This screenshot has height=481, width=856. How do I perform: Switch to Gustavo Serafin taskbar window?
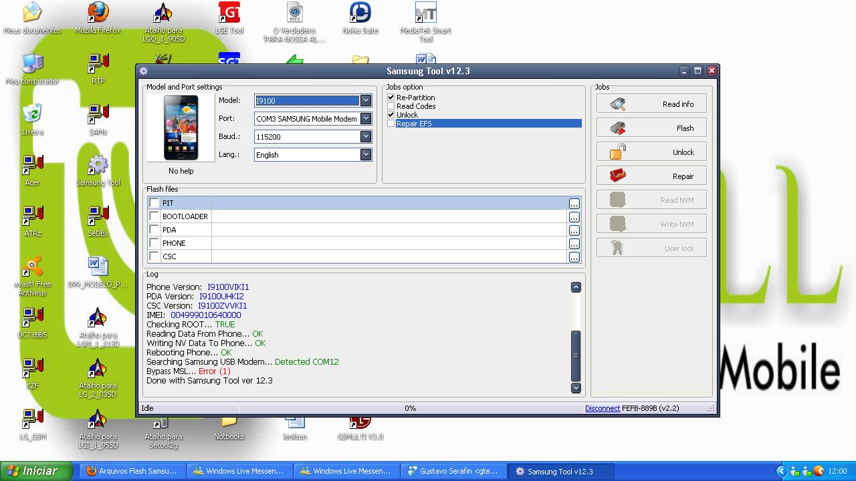453,471
